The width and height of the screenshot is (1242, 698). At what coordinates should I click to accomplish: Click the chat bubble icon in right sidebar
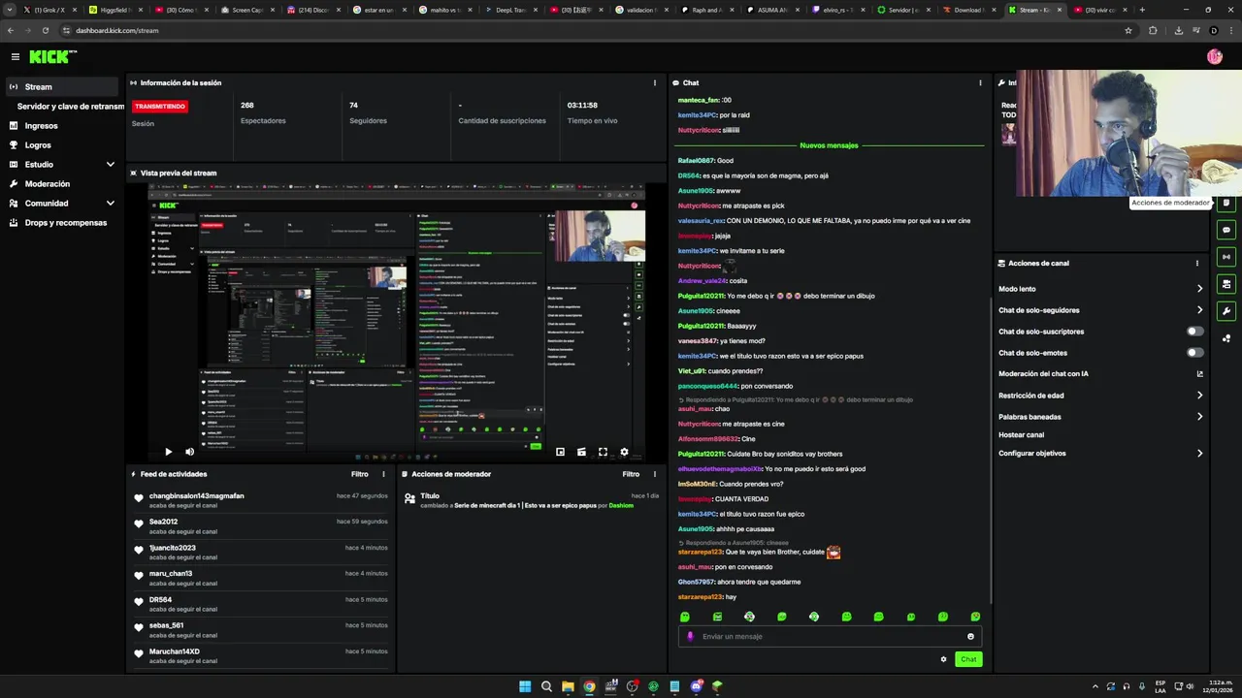pyautogui.click(x=1226, y=230)
